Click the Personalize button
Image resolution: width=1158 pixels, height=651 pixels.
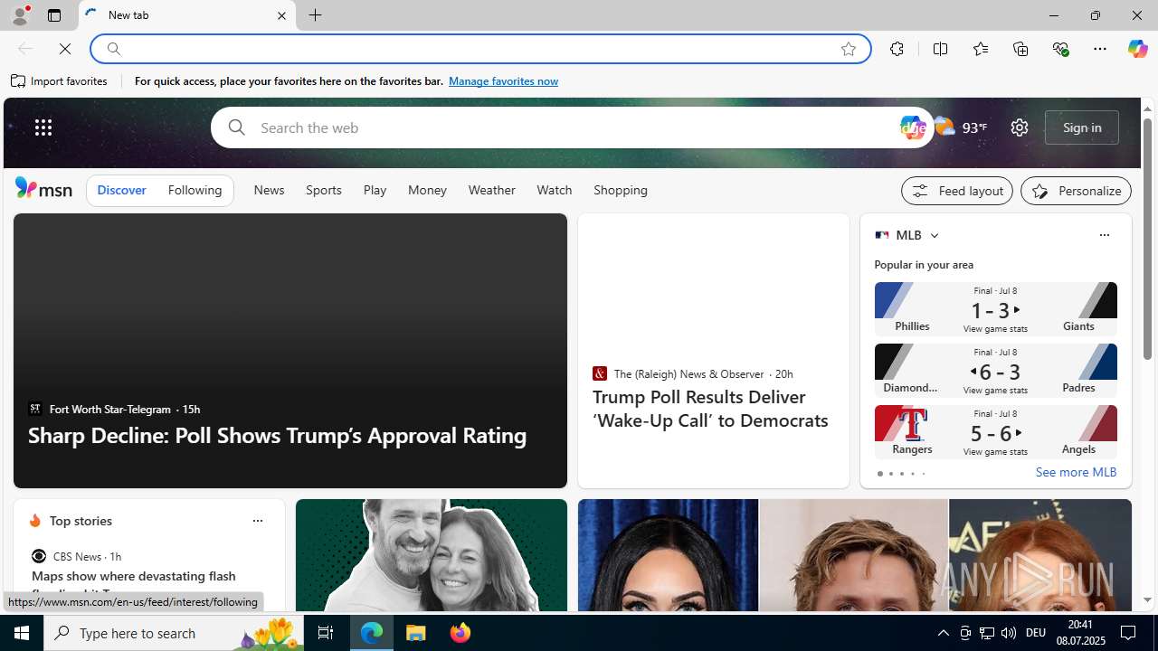[1076, 191]
